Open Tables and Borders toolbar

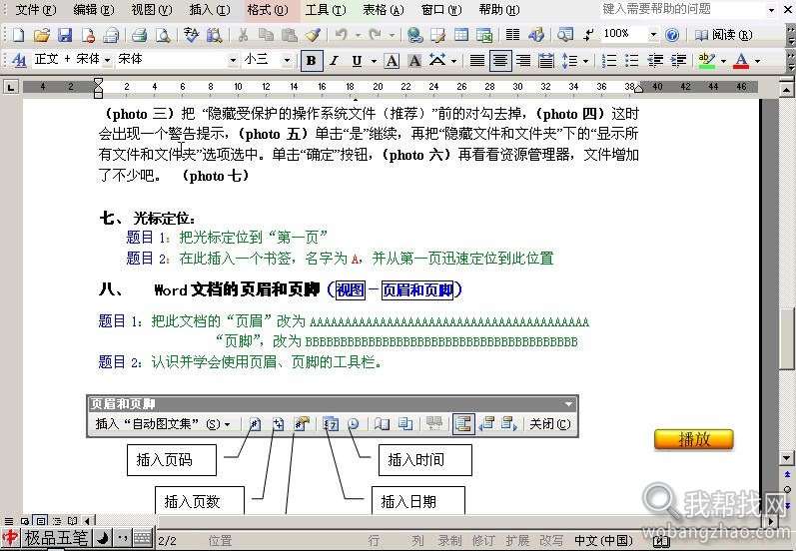tap(438, 35)
